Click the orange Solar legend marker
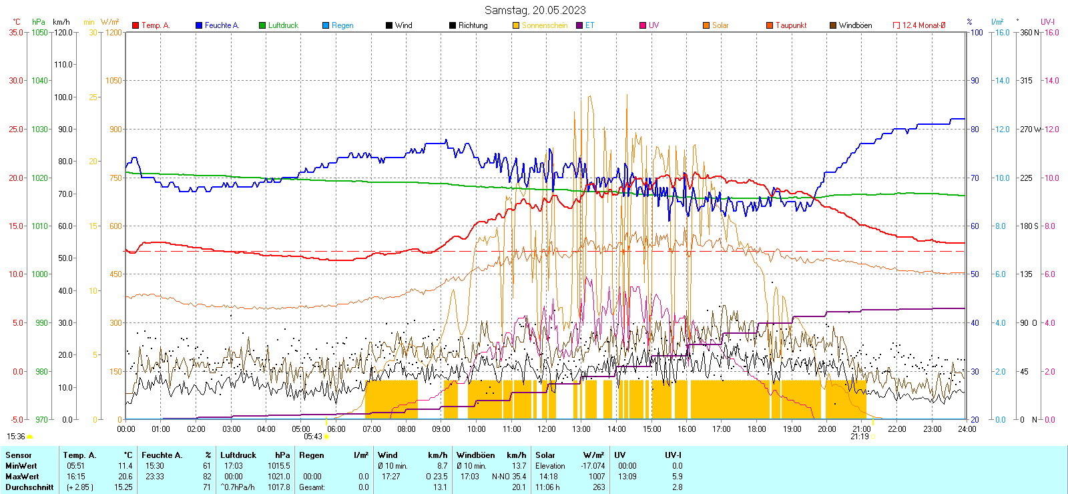The image size is (1068, 494). (x=706, y=25)
